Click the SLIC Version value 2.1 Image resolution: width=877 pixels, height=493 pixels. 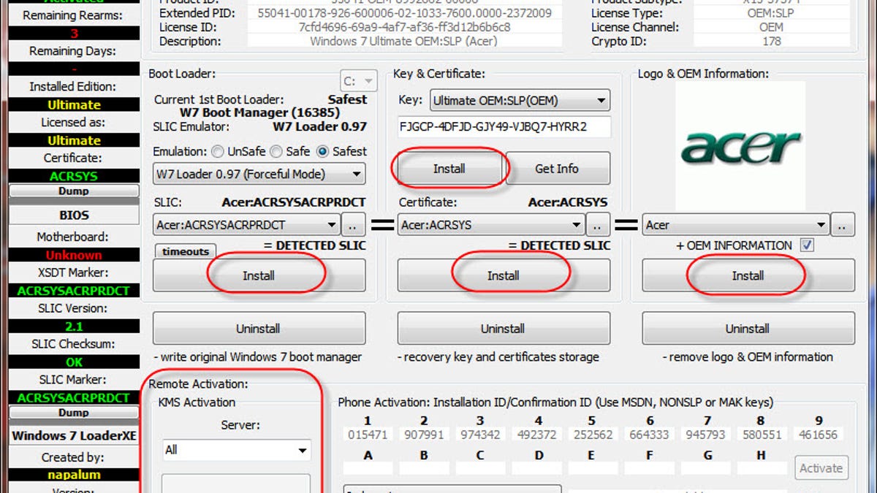click(x=74, y=326)
